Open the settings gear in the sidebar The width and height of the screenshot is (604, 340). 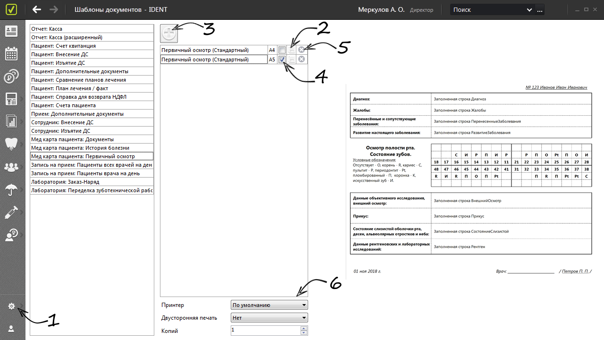tap(11, 306)
